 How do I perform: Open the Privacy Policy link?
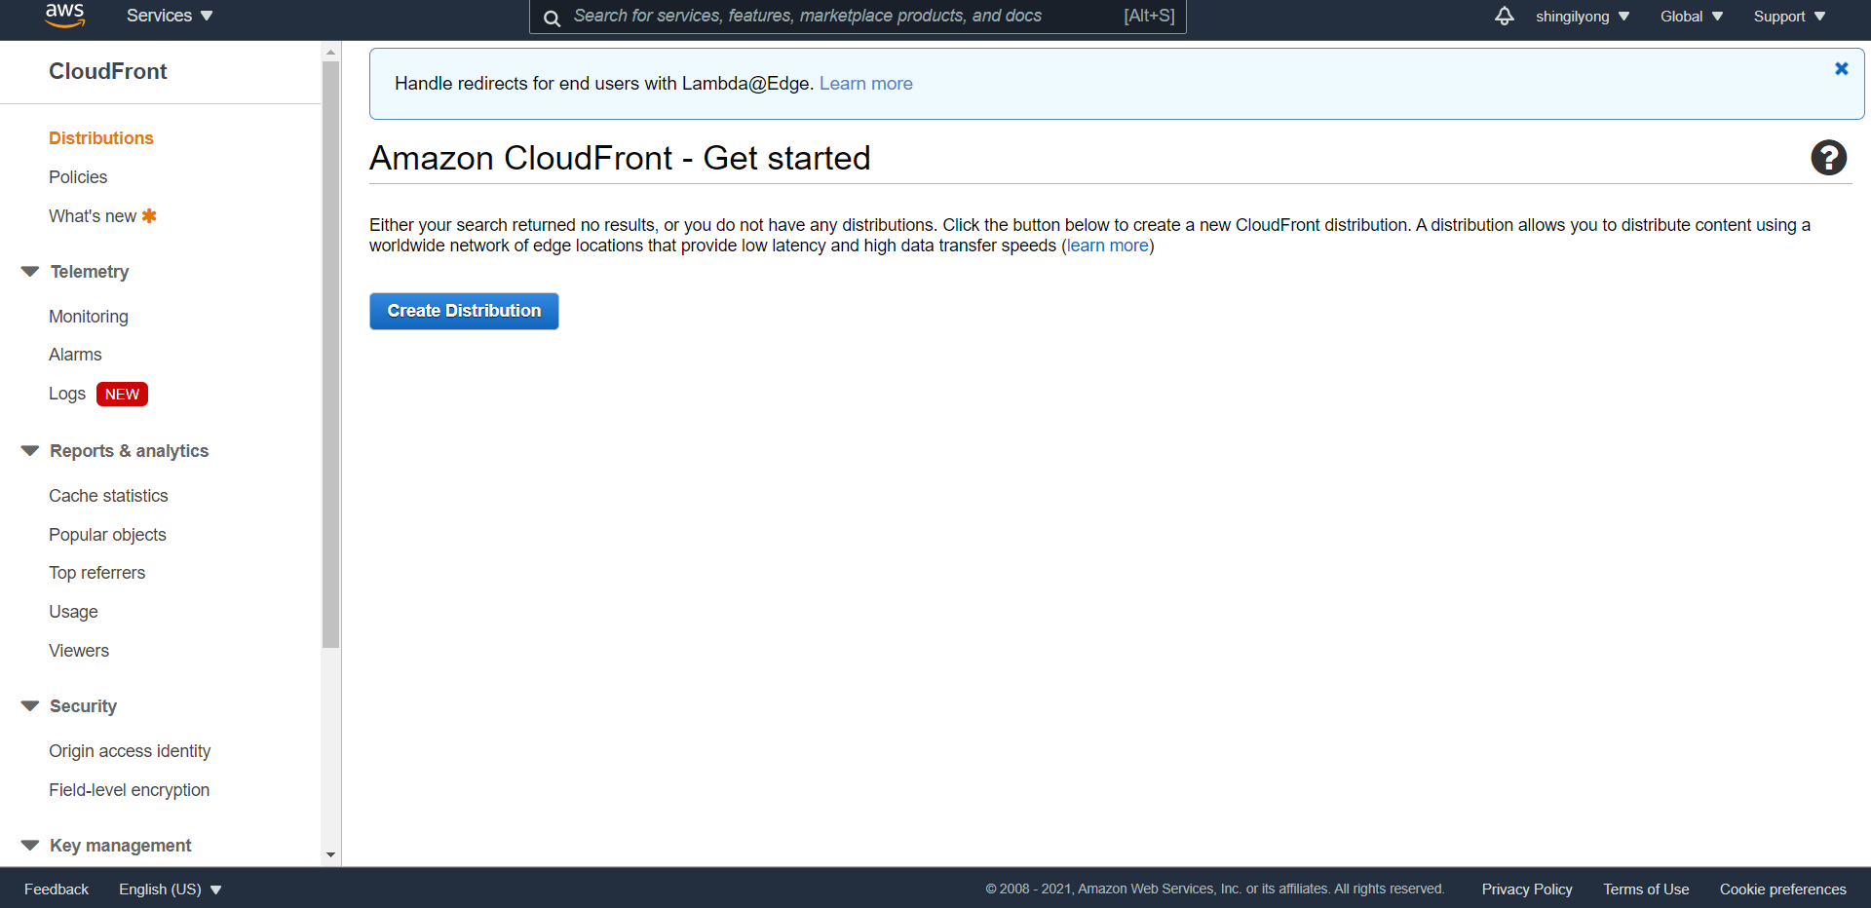pos(1527,889)
